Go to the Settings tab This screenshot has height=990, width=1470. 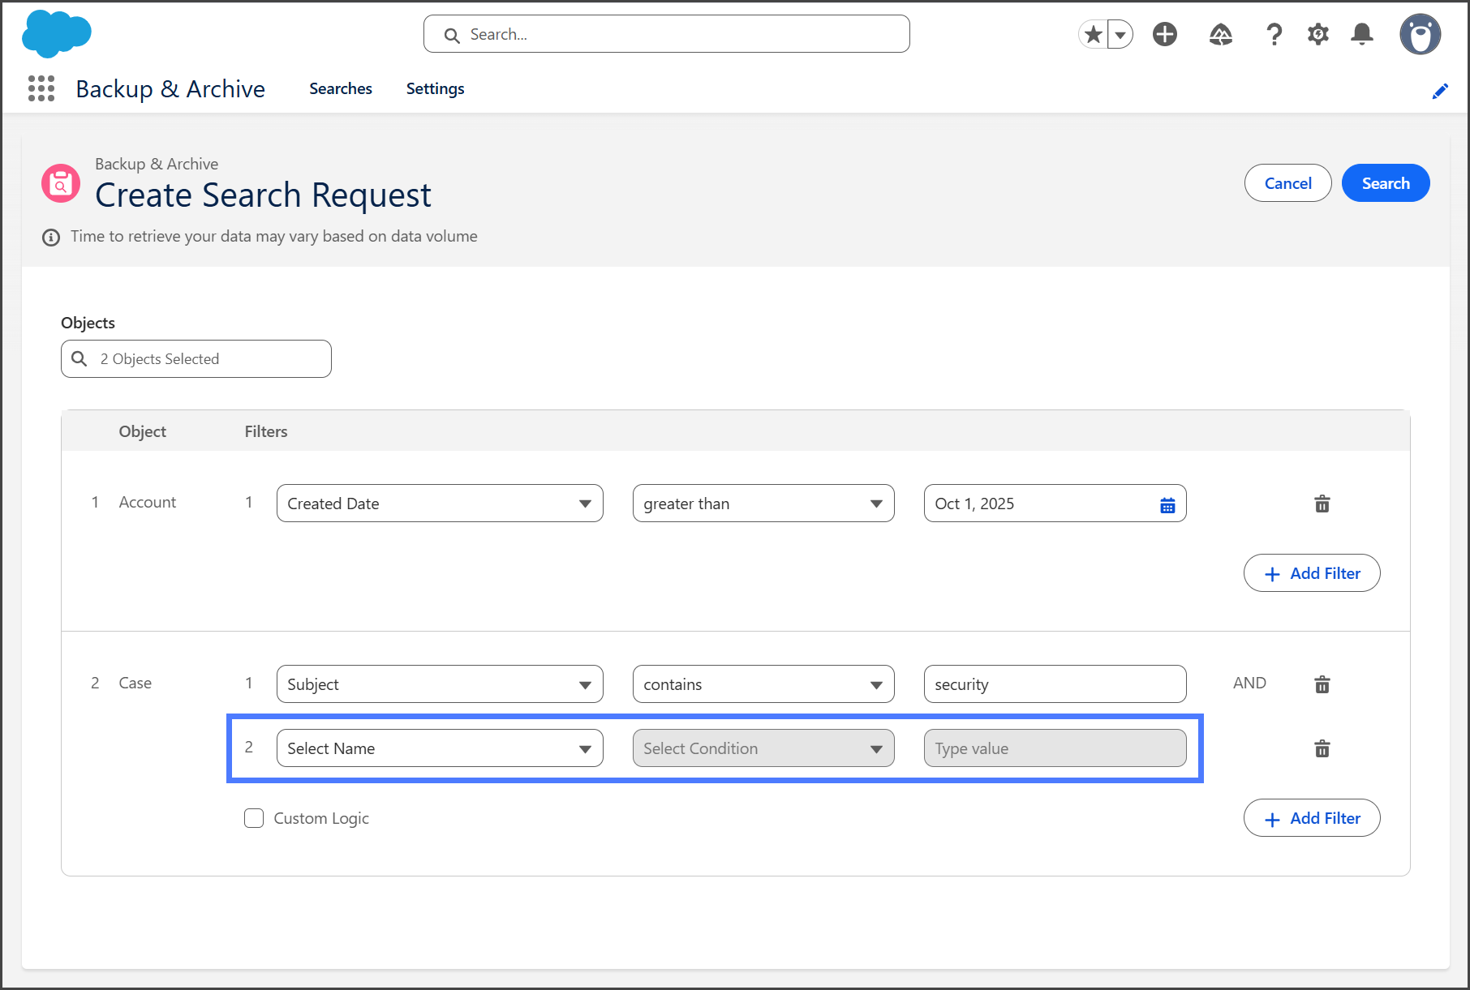(x=435, y=88)
